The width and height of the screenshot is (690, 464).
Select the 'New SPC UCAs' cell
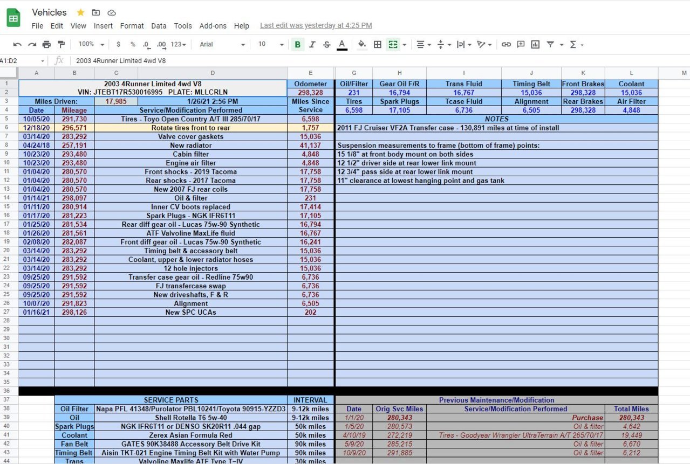tap(190, 312)
